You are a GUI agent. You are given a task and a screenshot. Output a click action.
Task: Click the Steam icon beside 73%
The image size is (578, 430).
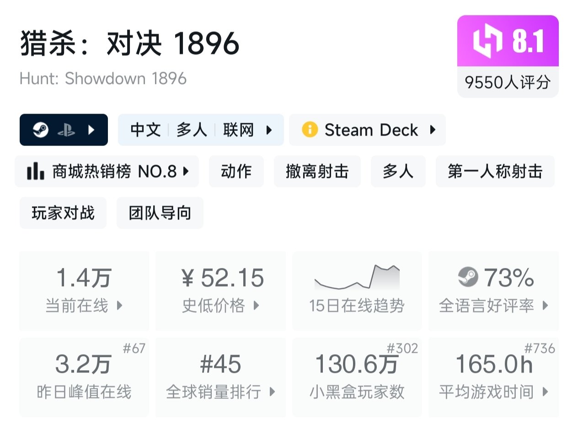[467, 277]
